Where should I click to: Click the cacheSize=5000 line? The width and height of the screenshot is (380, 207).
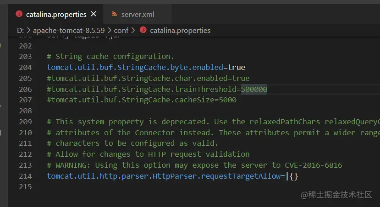click(x=142, y=100)
